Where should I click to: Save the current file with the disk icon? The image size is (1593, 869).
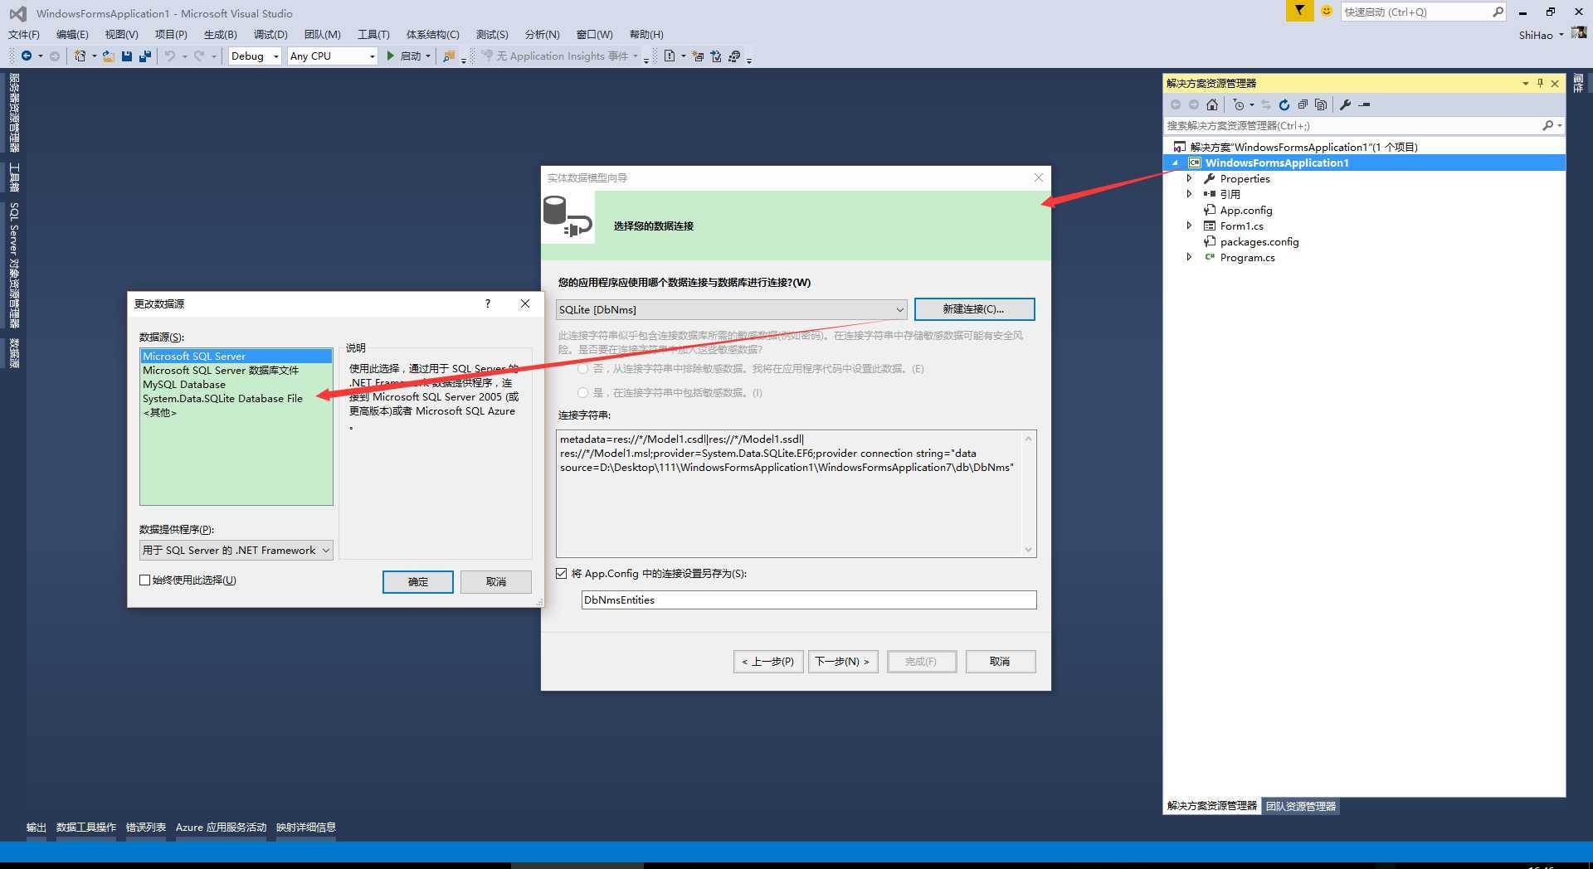127,56
